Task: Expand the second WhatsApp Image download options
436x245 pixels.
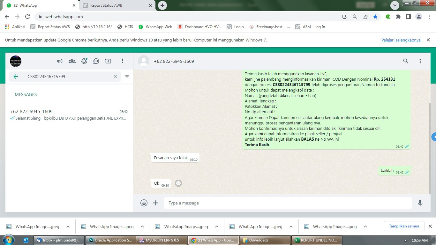Action: point(142,226)
